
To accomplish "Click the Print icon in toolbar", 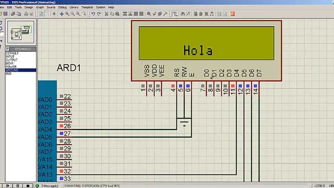I will pyautogui.click(x=26, y=14).
